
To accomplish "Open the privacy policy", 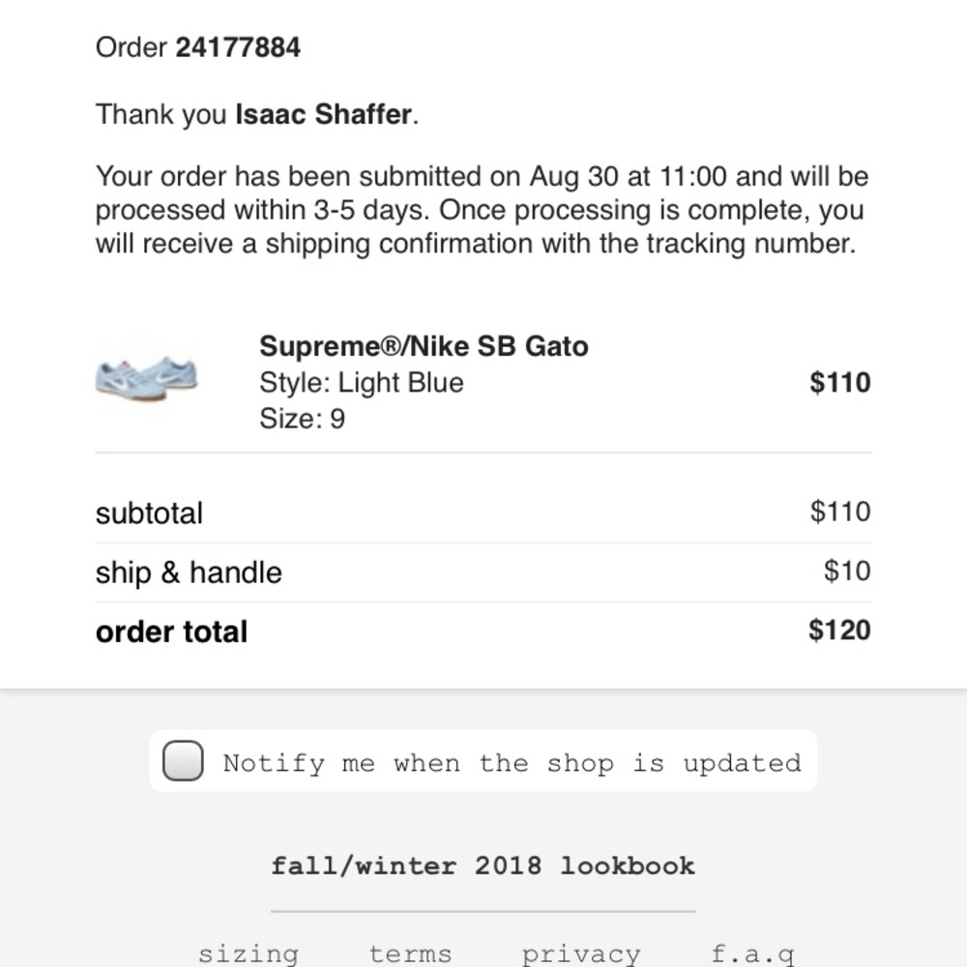I will (x=582, y=953).
